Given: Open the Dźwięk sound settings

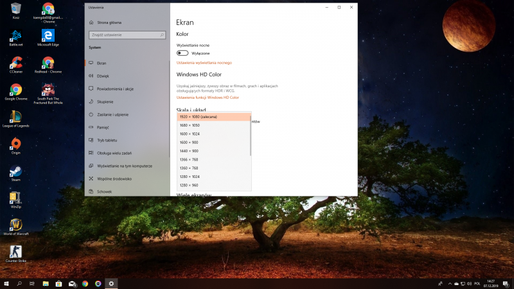Looking at the screenshot, I should (x=103, y=76).
